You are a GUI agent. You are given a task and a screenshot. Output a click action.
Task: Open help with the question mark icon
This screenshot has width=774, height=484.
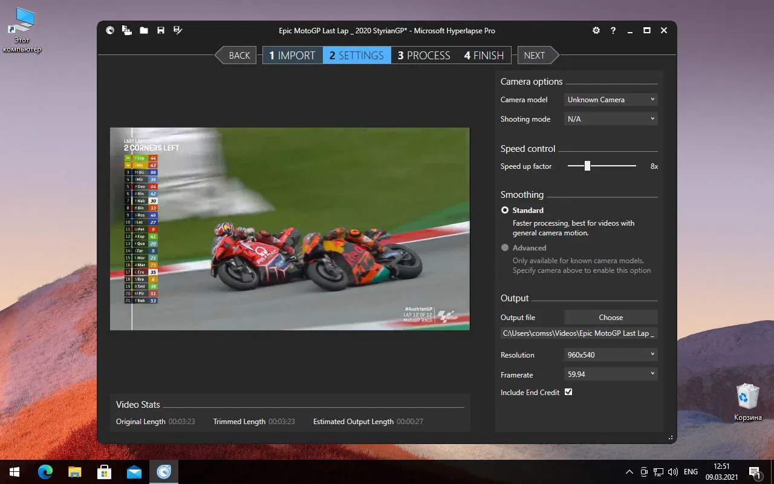613,30
